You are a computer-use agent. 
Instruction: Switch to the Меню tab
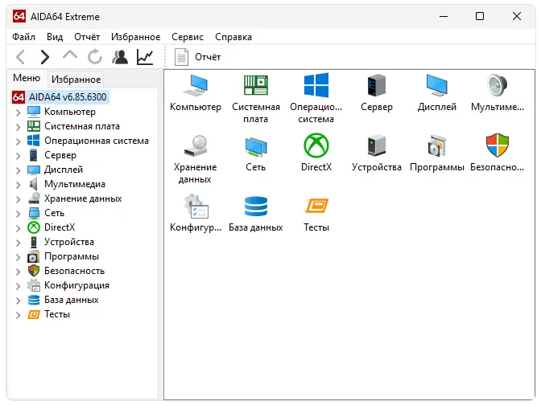point(27,78)
